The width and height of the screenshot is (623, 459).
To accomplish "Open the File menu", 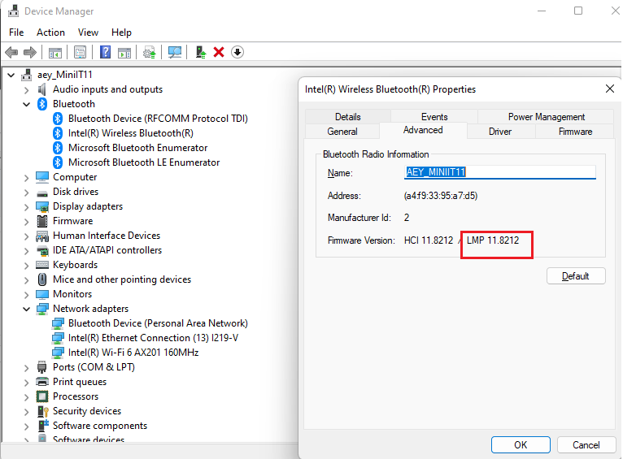I will pyautogui.click(x=16, y=32).
